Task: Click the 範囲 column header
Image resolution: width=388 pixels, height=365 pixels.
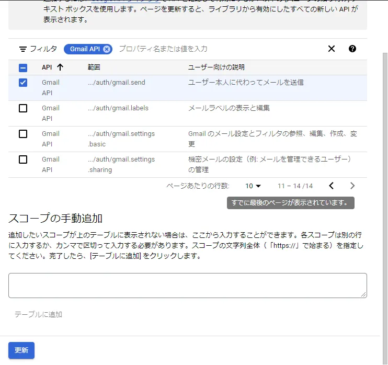Action: (x=94, y=67)
